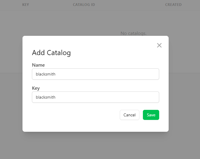
Task: Click blank dialog area beneath Save button
Action: (x=151, y=126)
